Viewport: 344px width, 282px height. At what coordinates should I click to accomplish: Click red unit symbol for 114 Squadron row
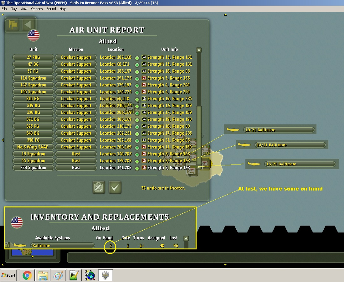coord(144,78)
